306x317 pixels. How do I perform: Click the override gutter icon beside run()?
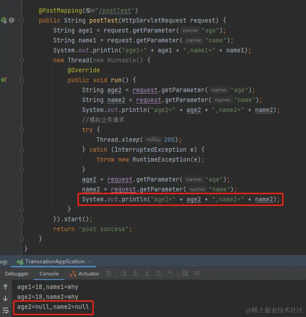pyautogui.click(x=4, y=80)
